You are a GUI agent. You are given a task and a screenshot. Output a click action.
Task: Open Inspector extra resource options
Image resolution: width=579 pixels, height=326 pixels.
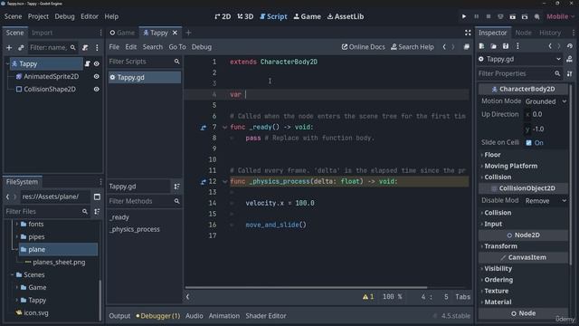pos(517,46)
